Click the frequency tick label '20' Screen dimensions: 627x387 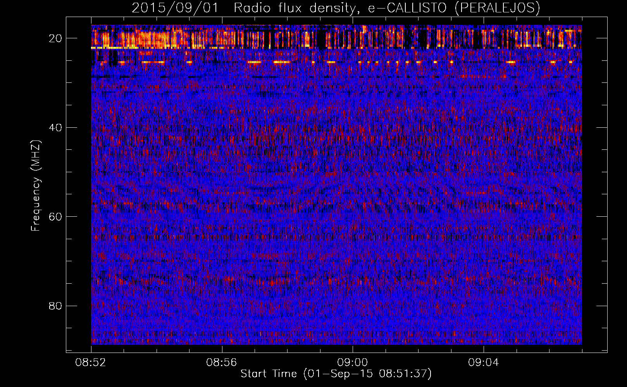click(56, 38)
